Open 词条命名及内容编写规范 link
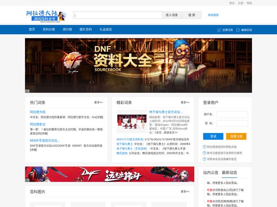Image resolution: width=277 pixels, height=207 pixels. (222, 159)
